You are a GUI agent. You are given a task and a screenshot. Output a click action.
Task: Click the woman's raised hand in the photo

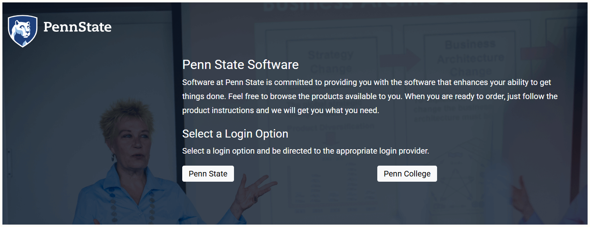tap(257, 188)
